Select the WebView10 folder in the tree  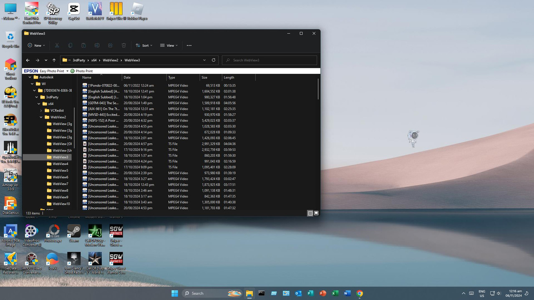(x=58, y=204)
